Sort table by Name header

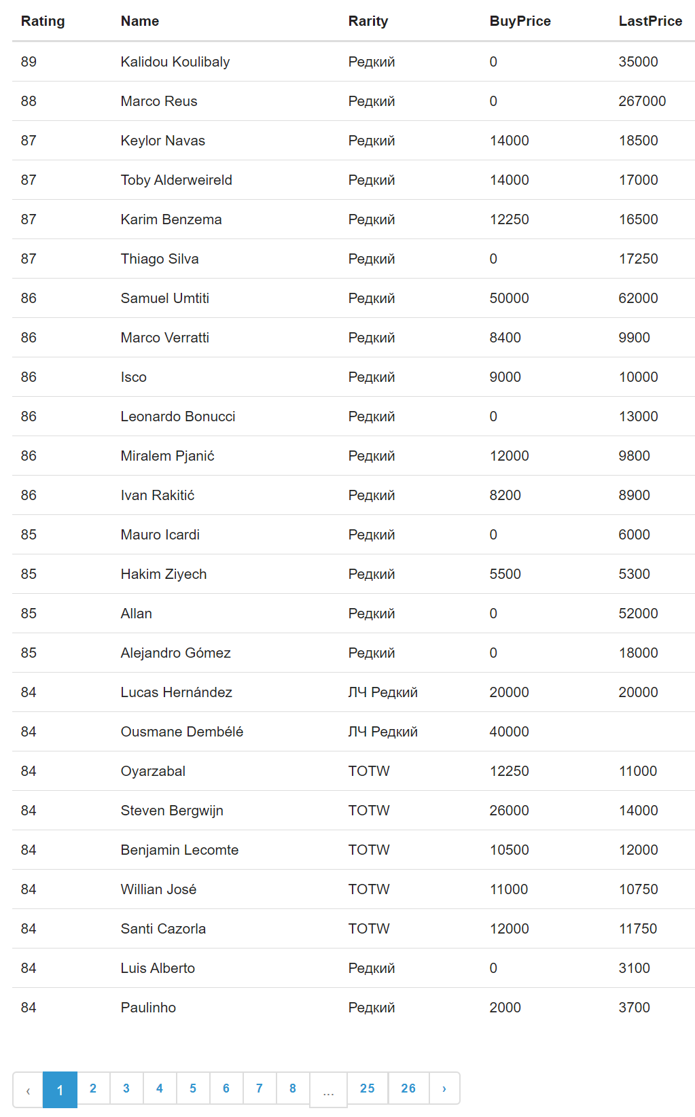(140, 21)
